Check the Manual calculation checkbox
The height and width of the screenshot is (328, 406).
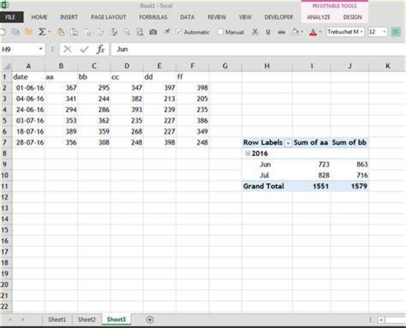click(x=220, y=32)
